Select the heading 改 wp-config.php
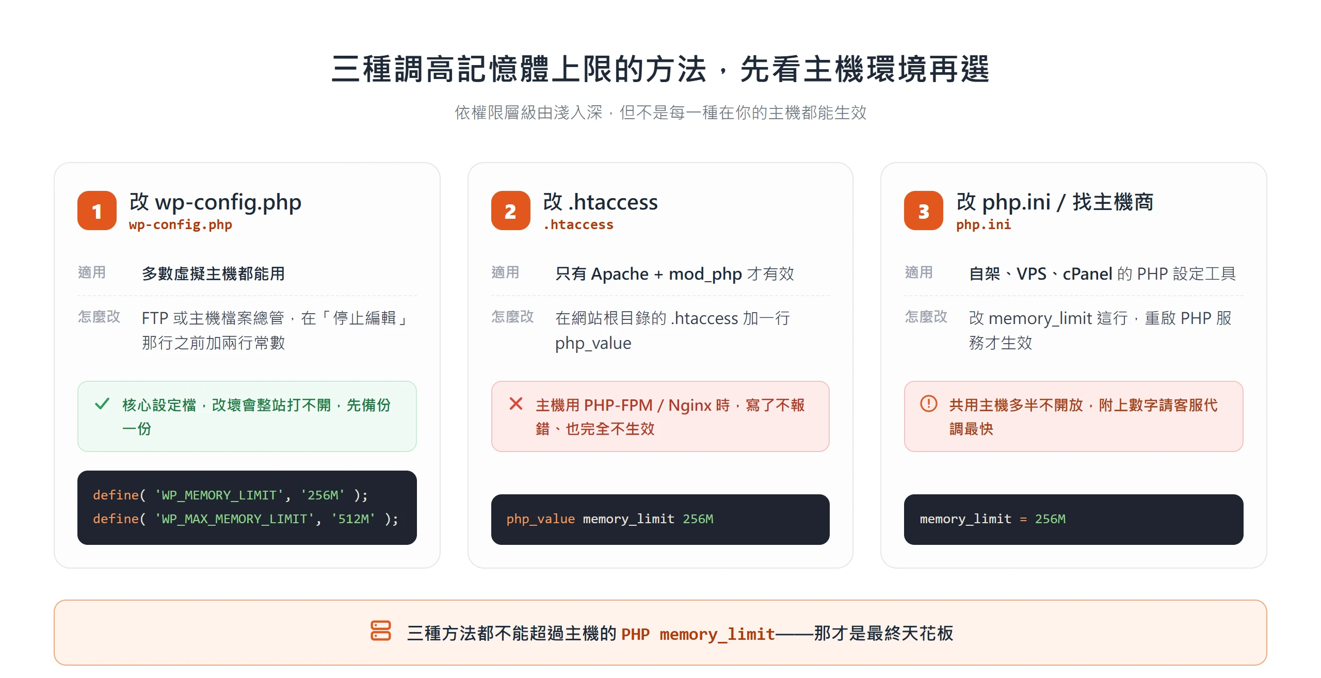This screenshot has width=1321, height=678. tap(215, 202)
